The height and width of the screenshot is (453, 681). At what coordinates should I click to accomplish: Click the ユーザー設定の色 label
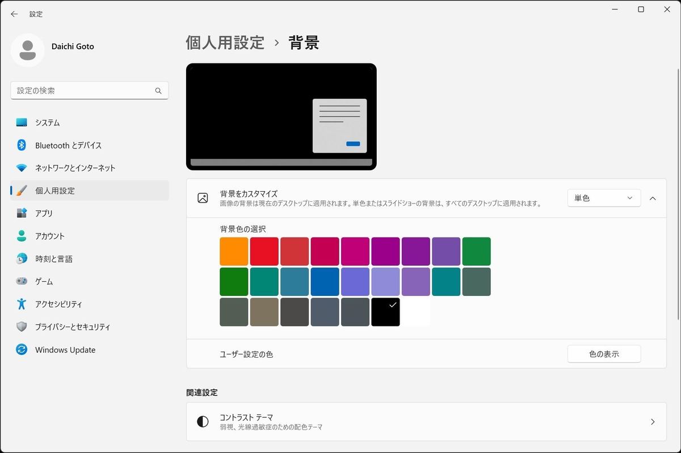[246, 354]
